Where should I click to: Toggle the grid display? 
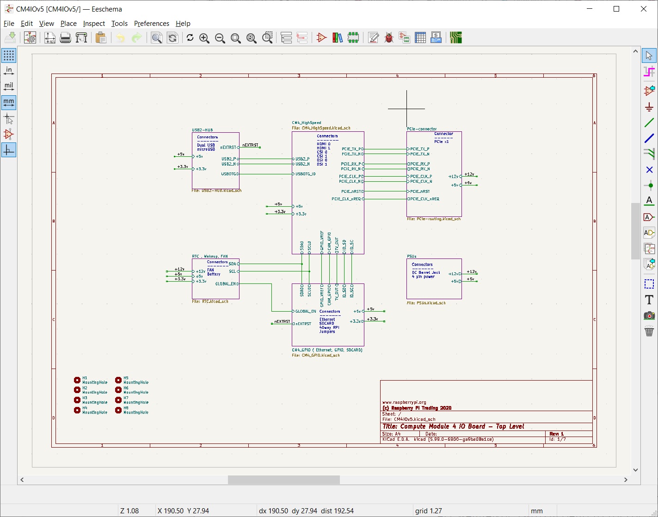point(9,55)
